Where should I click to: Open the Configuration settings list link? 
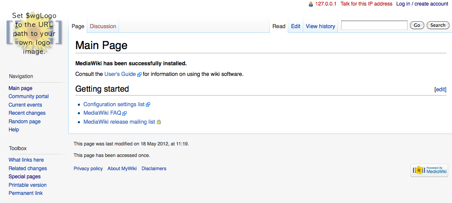114,104
